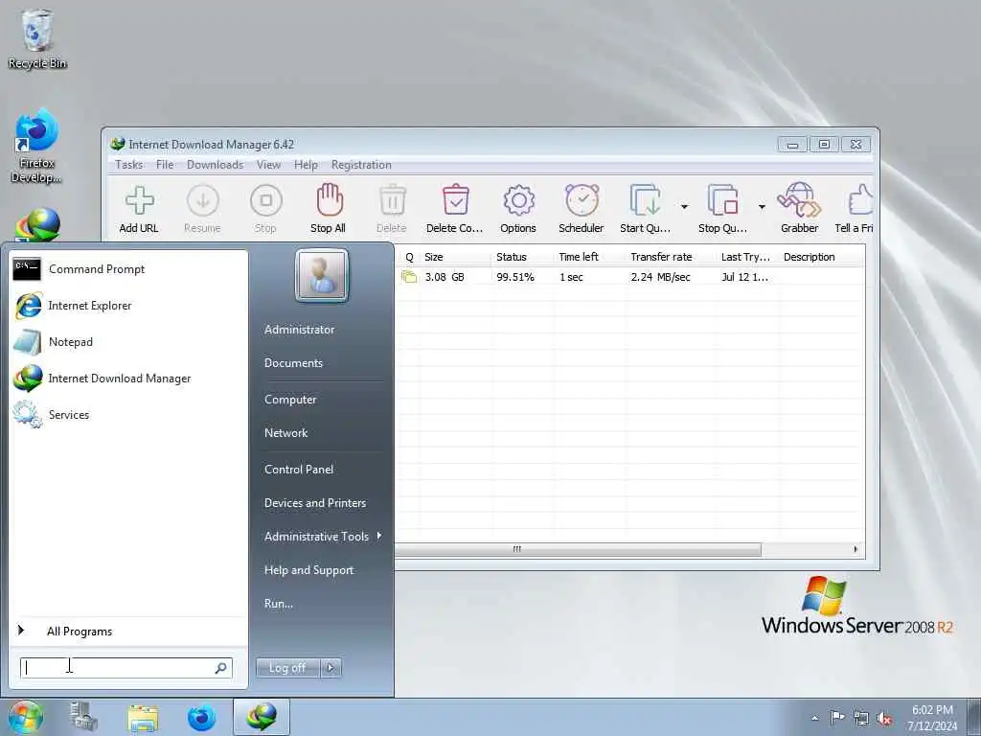Launch Command Prompt from Start menu
Image resolution: width=981 pixels, height=736 pixels.
tap(128, 269)
